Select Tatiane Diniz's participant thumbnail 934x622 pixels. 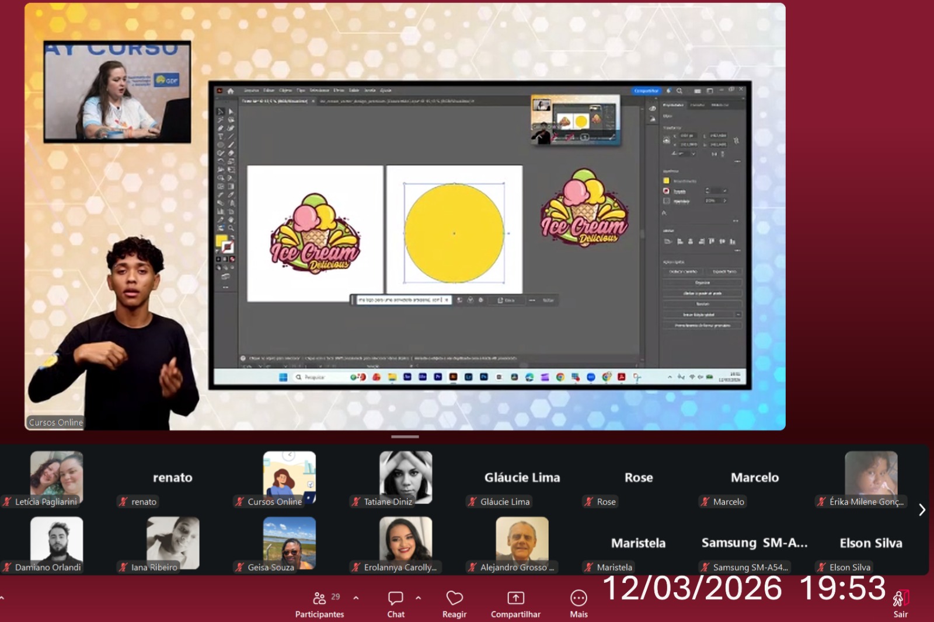(406, 477)
